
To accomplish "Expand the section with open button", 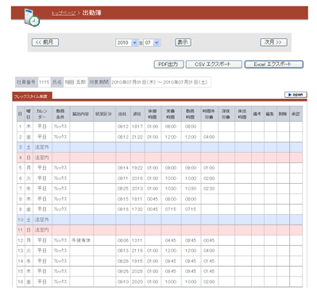I will point(296,95).
